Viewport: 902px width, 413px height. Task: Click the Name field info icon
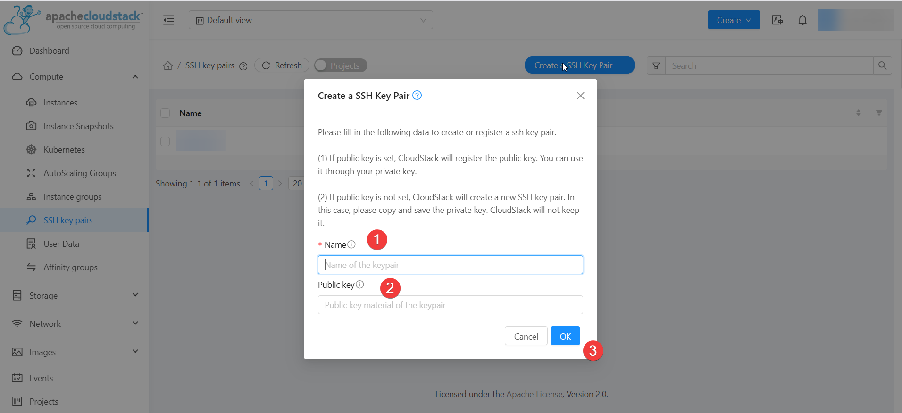tap(351, 244)
